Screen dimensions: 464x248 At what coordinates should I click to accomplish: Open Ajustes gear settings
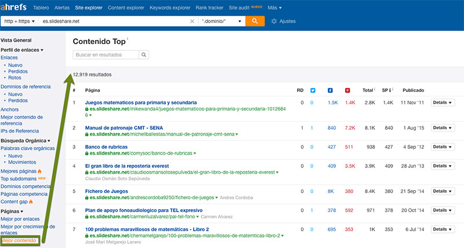click(x=283, y=21)
